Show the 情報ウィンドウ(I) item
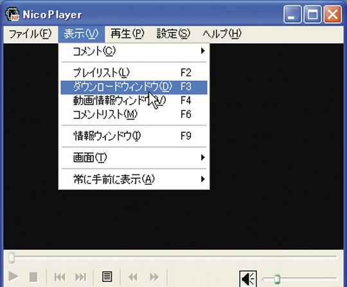The image size is (347, 287). [134, 136]
